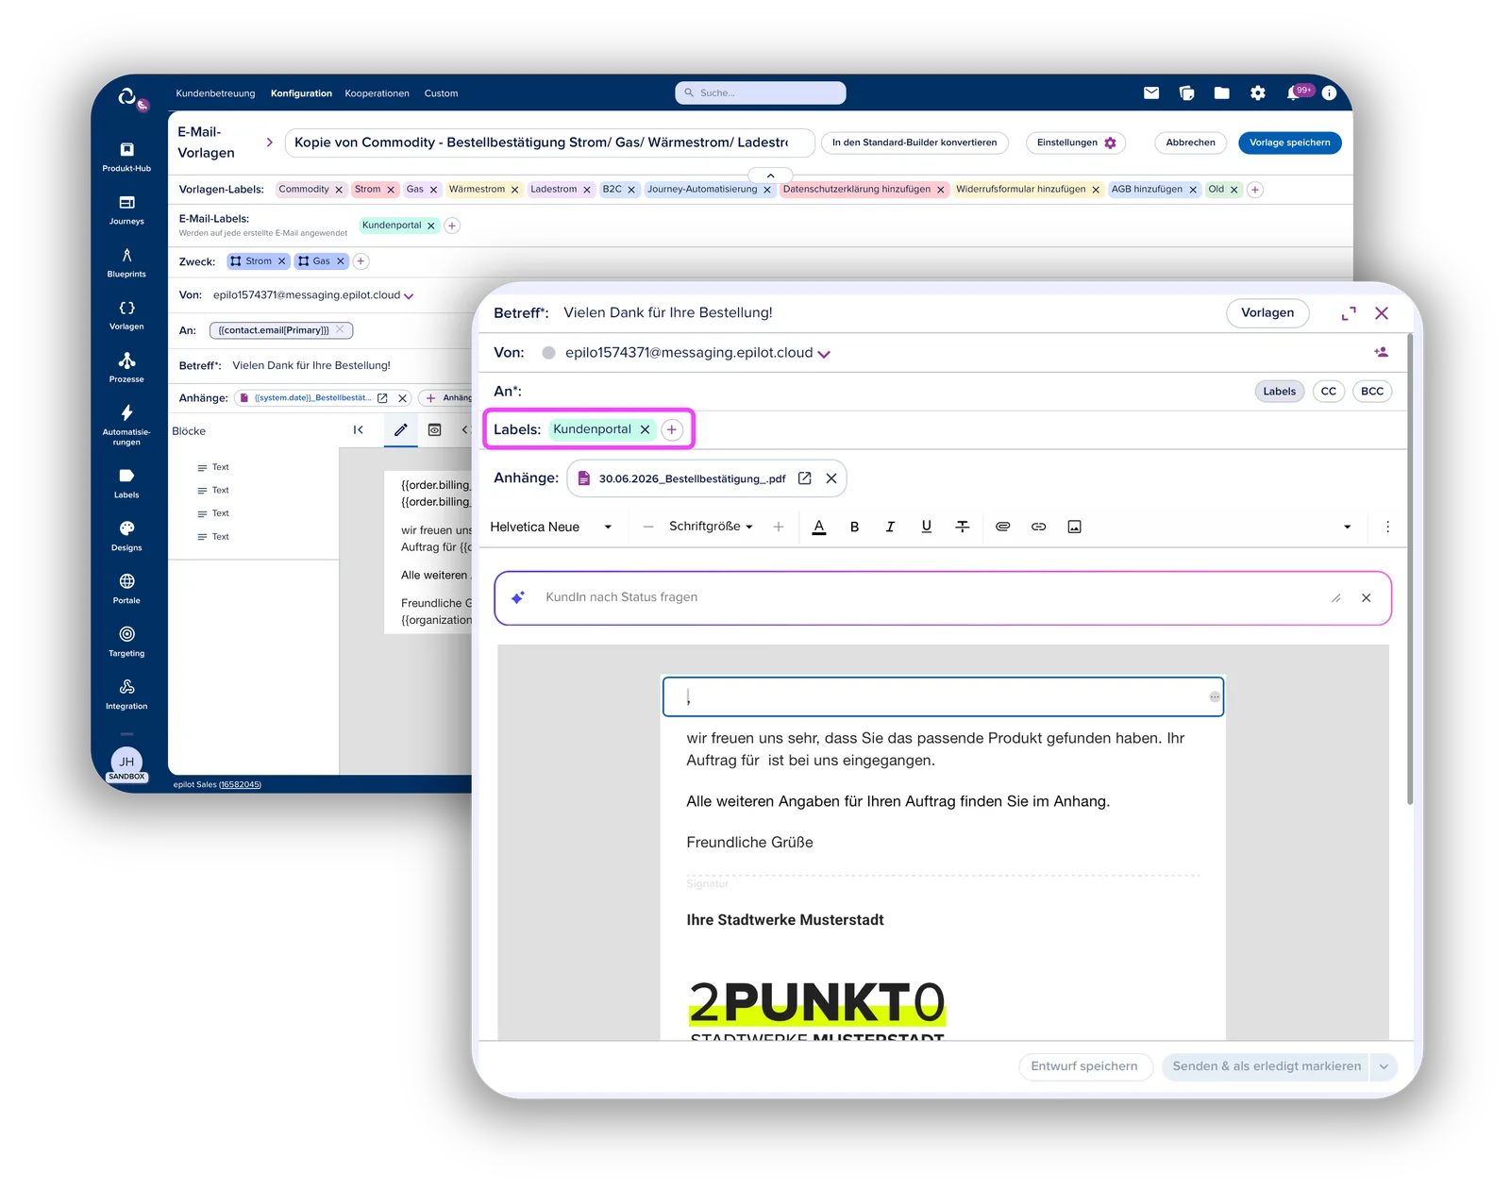
Task: Toggle bold formatting in the composer
Action: point(854,527)
